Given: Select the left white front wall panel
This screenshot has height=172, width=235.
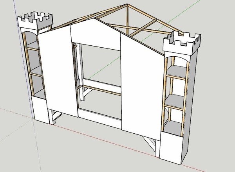Looking at the screenshot, I should click(x=59, y=70).
